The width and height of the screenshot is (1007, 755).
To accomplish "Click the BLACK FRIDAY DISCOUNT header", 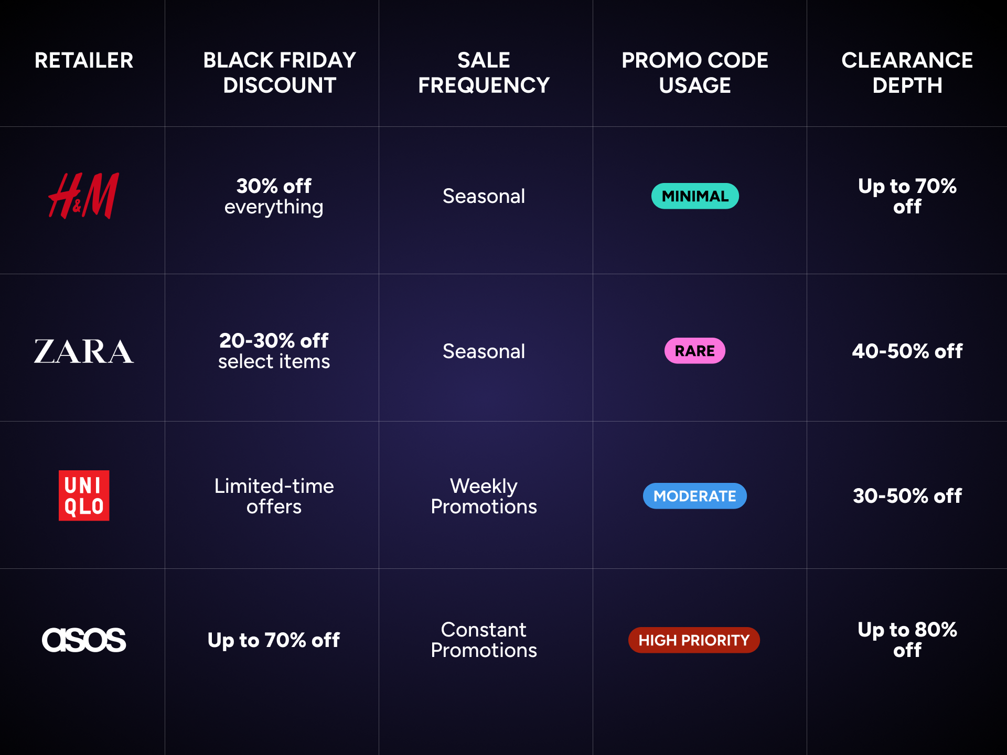I will pos(280,73).
